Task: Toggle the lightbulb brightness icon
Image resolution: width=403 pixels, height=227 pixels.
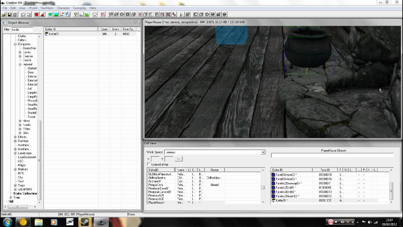Action: click(x=76, y=15)
